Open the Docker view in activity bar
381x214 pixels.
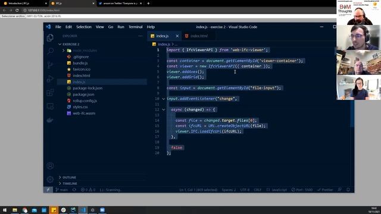pos(50,120)
